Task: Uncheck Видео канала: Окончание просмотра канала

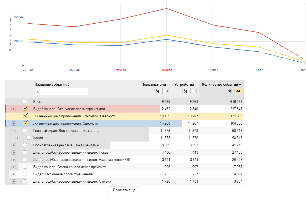Action: click(x=25, y=108)
